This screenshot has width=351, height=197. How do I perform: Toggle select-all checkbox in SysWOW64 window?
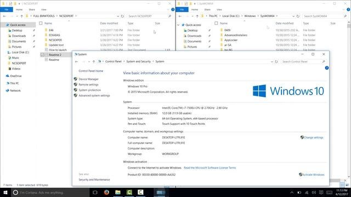[216, 23]
